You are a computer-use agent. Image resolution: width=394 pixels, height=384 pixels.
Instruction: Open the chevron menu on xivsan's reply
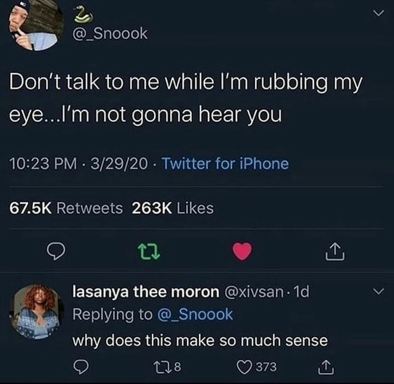click(379, 291)
